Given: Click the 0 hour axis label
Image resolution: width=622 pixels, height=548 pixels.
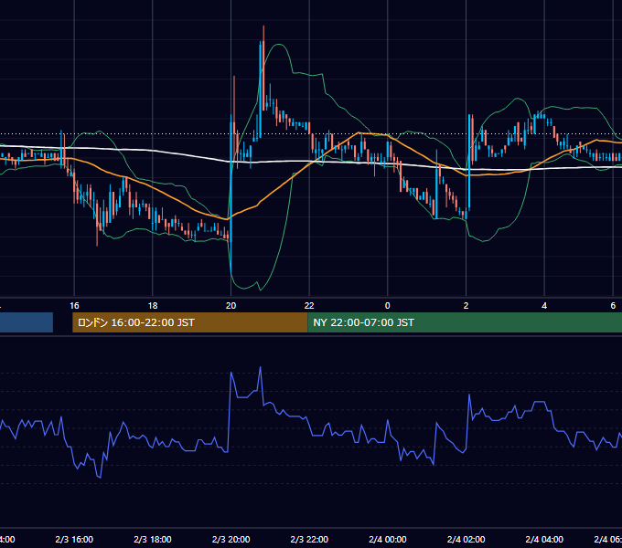Looking at the screenshot, I should 388,306.
